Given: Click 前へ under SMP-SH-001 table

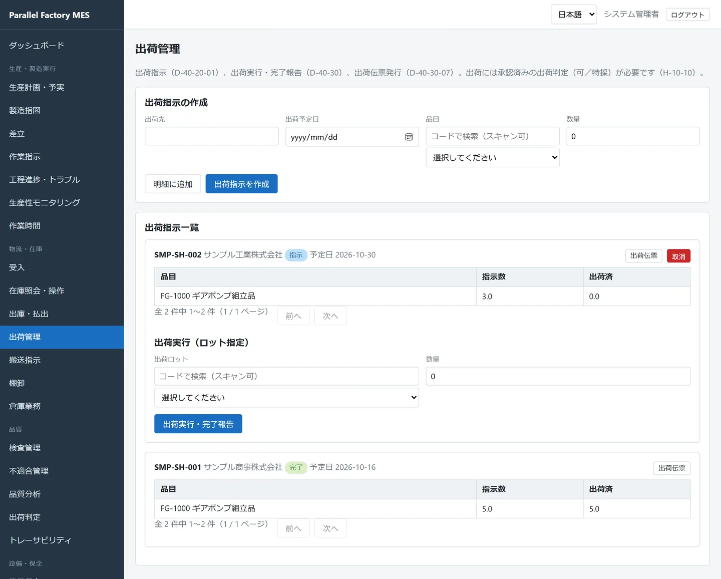Looking at the screenshot, I should [x=293, y=528].
